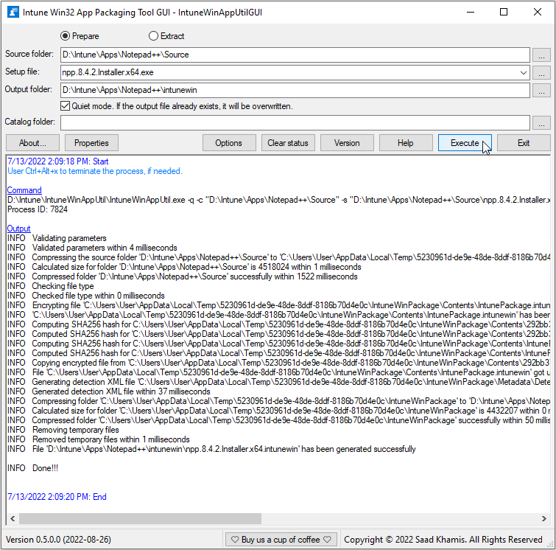Browse for Catalog folder with ellipsis button
556x550 pixels.
[541, 123]
